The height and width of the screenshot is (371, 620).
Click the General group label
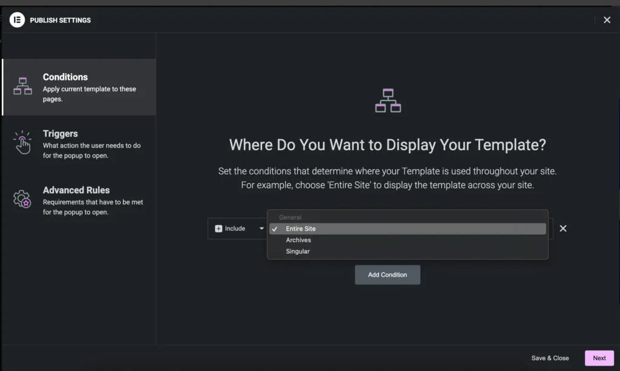point(290,217)
